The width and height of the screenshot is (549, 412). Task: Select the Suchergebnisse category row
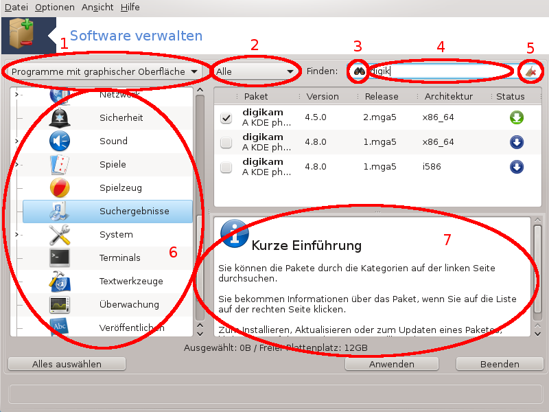tap(108, 211)
